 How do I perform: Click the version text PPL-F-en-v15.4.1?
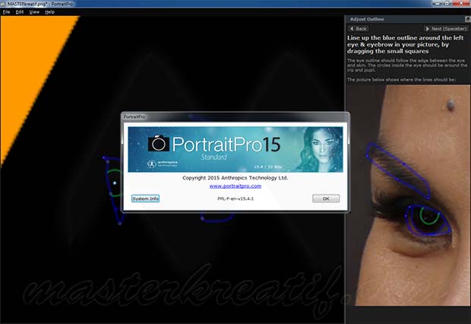click(235, 199)
